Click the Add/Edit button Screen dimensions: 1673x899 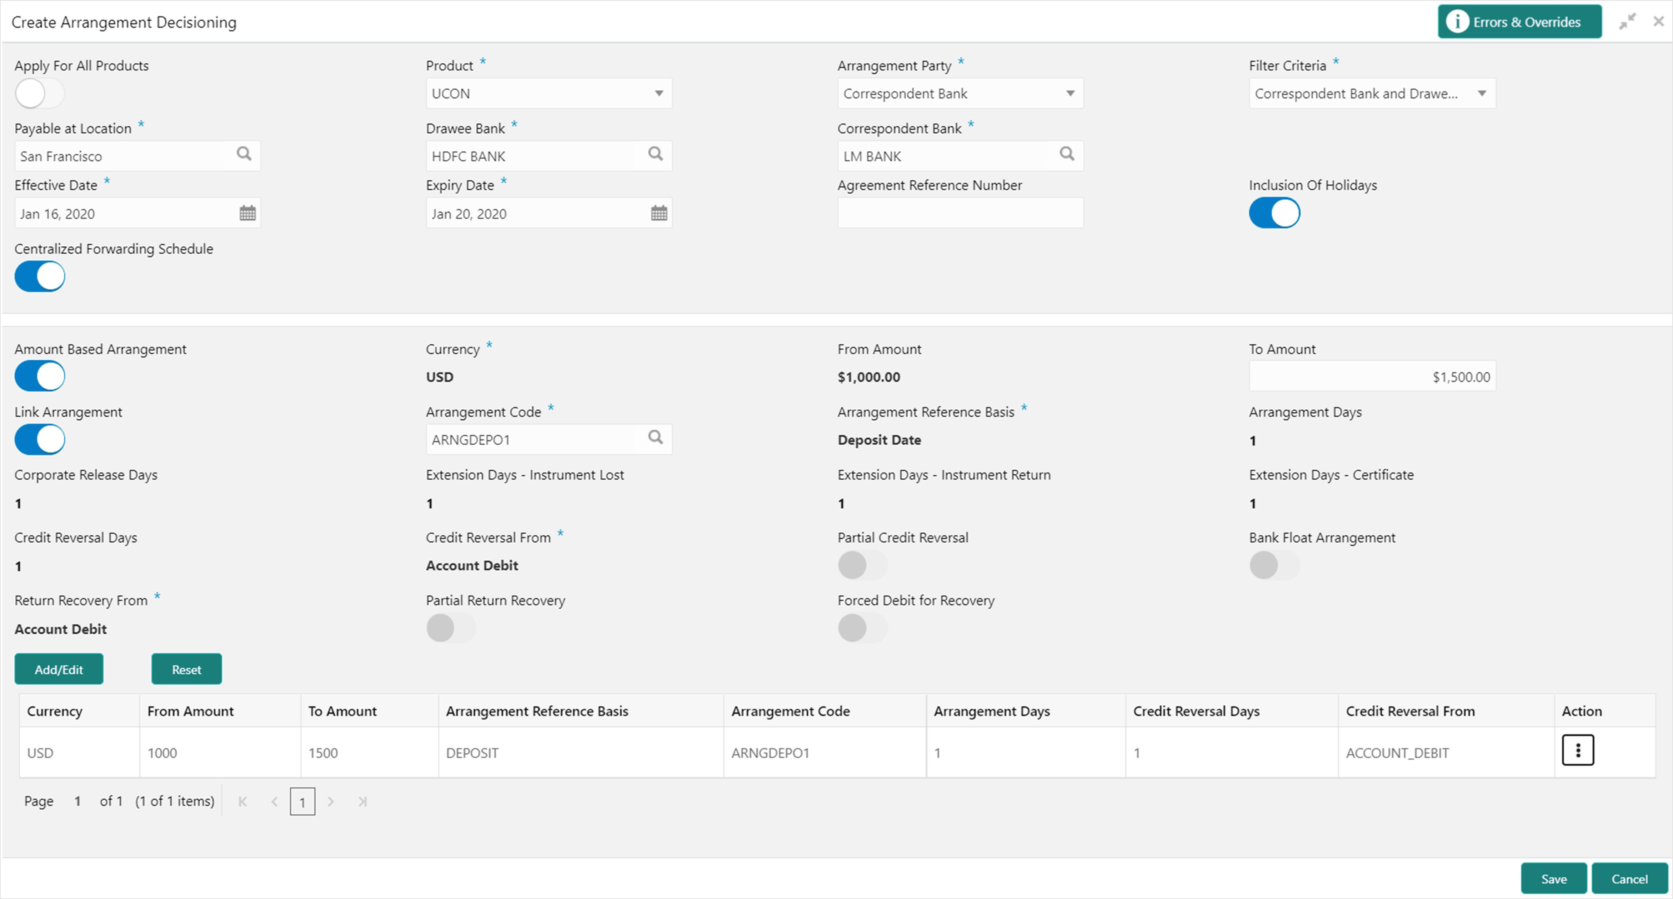(59, 669)
